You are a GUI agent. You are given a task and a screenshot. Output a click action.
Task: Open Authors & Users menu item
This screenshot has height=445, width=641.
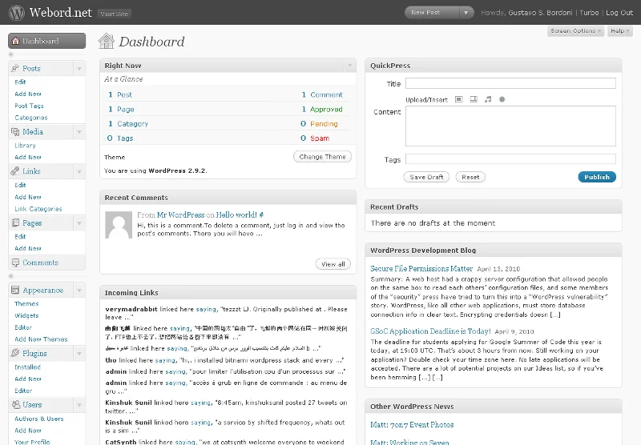[38, 419]
